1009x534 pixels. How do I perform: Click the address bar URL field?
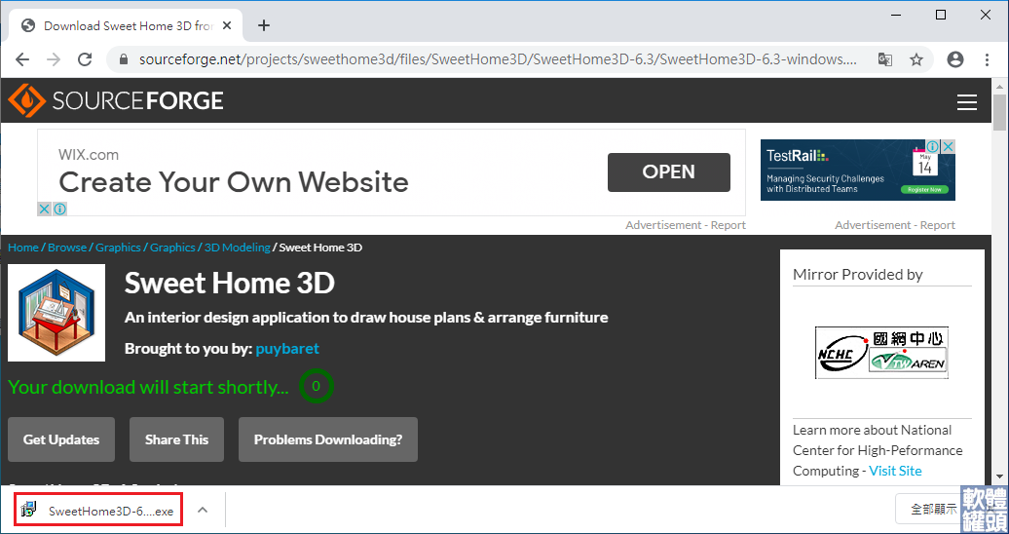pos(496,59)
